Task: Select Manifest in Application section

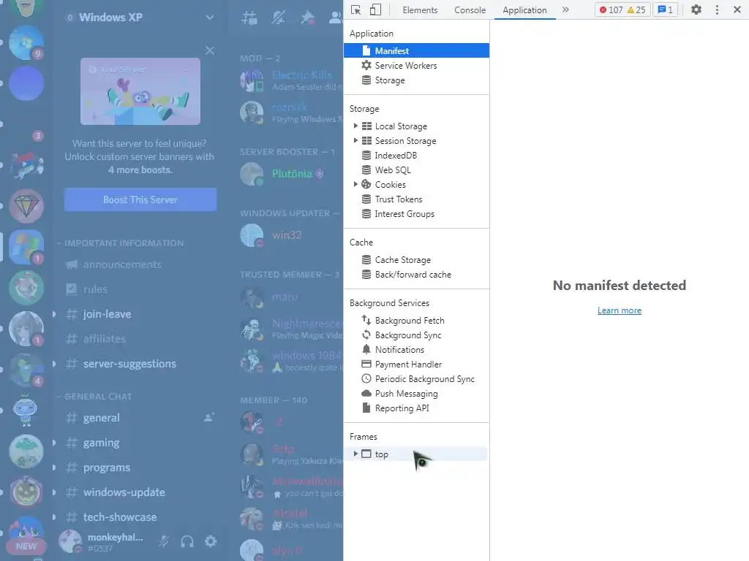Action: coord(416,50)
